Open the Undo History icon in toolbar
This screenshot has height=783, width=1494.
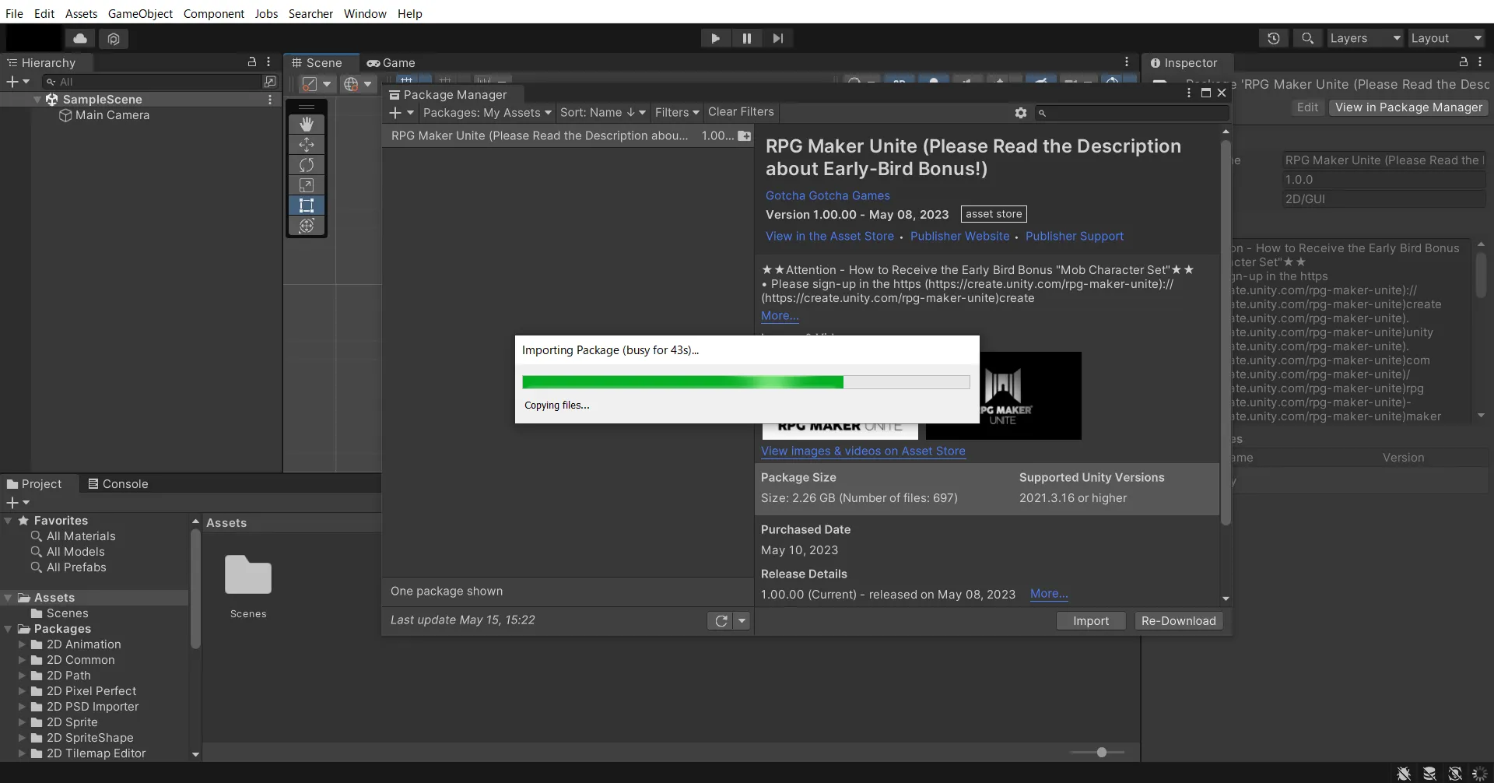(x=1274, y=38)
